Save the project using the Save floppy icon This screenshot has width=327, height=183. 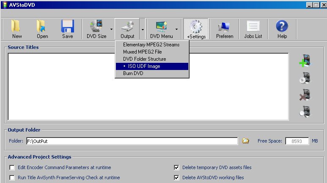tap(67, 29)
